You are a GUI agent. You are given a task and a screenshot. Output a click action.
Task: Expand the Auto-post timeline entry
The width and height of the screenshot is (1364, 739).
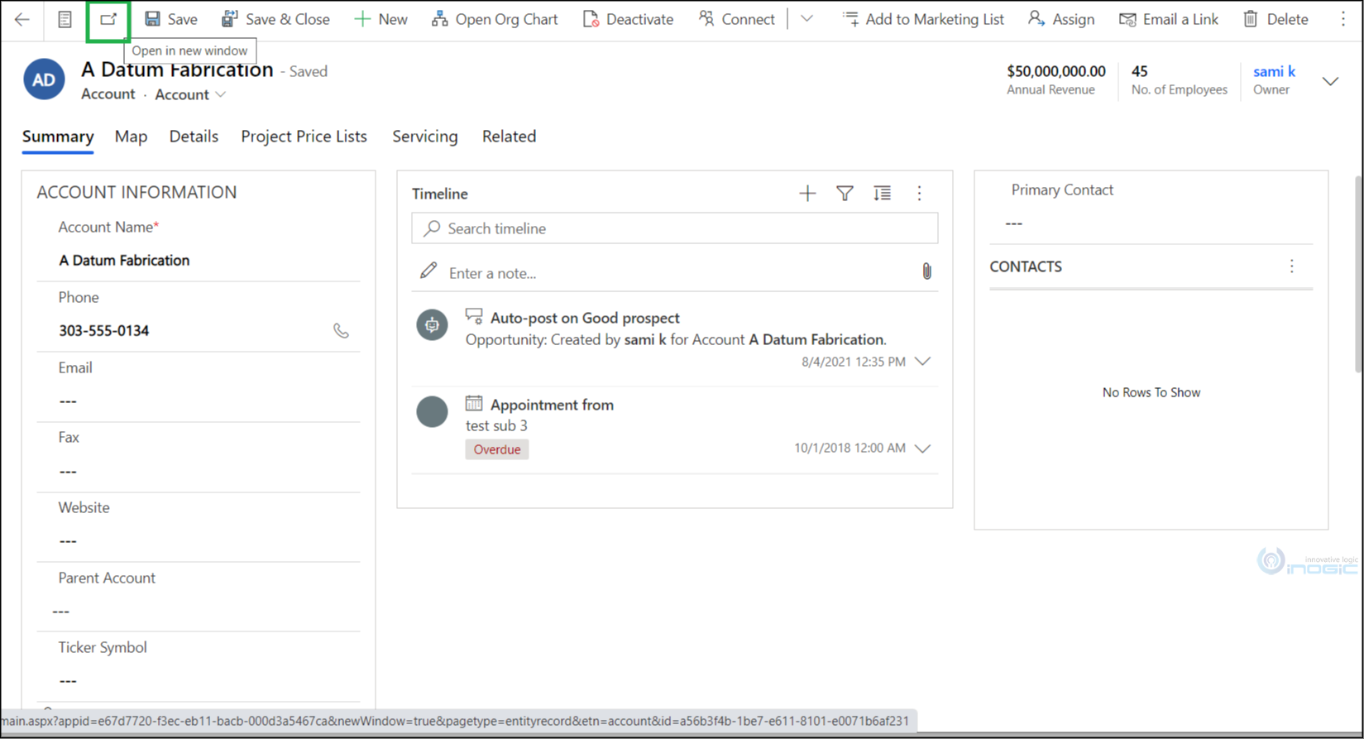[x=923, y=362]
